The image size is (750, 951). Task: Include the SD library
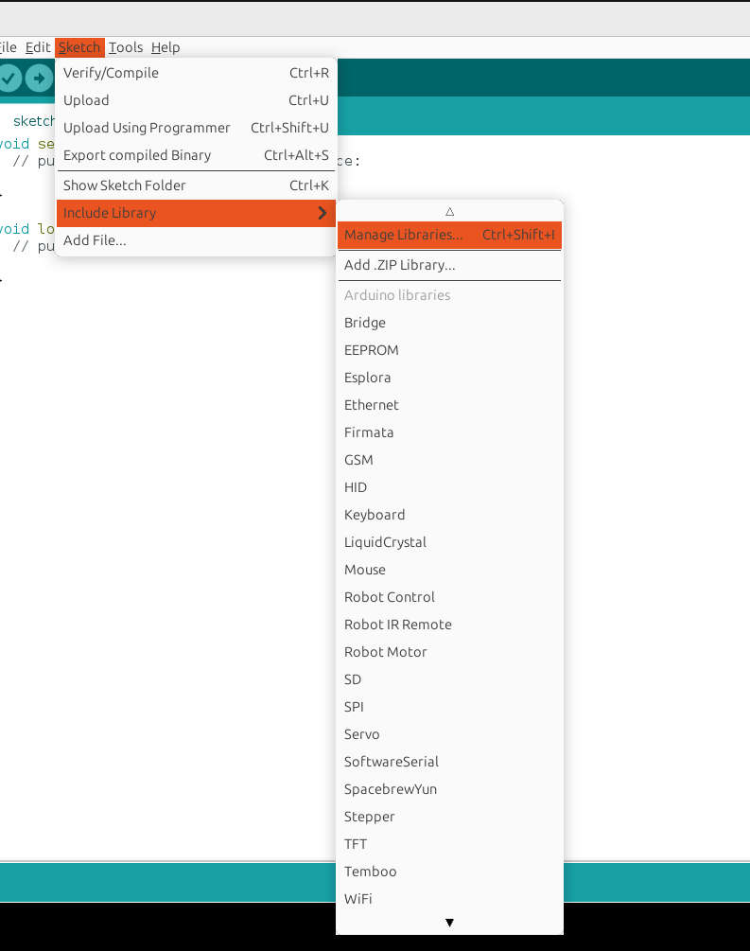pyautogui.click(x=449, y=679)
